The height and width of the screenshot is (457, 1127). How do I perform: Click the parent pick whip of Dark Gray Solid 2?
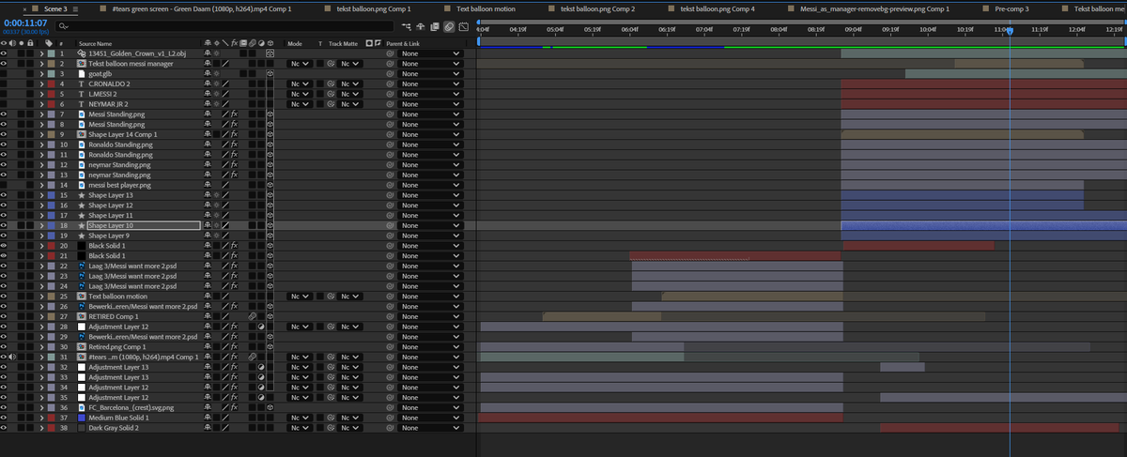click(390, 428)
